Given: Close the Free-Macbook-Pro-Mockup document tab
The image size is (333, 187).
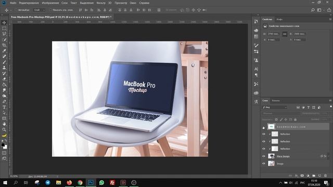Looking at the screenshot, I should point(111,17).
